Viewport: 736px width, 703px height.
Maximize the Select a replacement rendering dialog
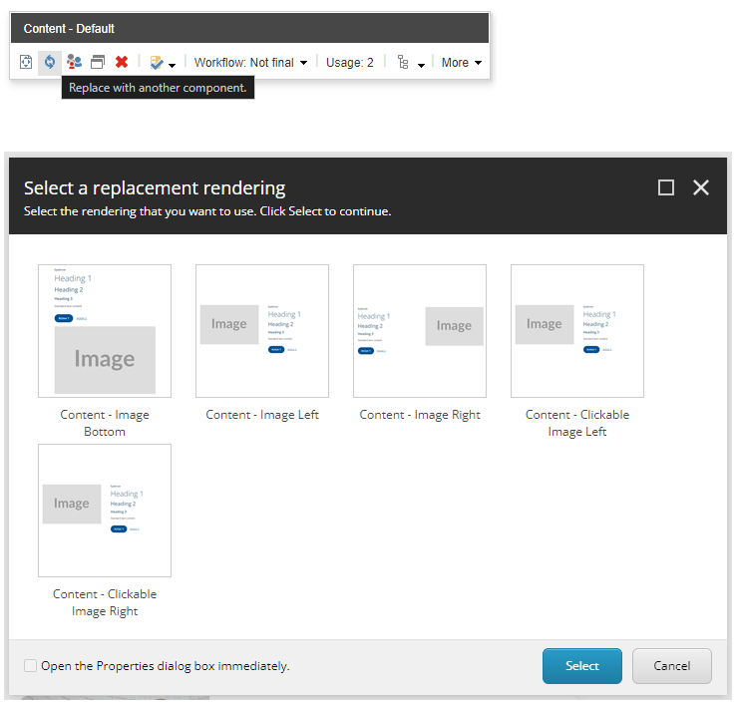tap(666, 187)
